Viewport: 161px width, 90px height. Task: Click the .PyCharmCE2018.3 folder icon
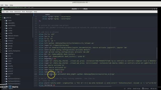tap(7, 79)
